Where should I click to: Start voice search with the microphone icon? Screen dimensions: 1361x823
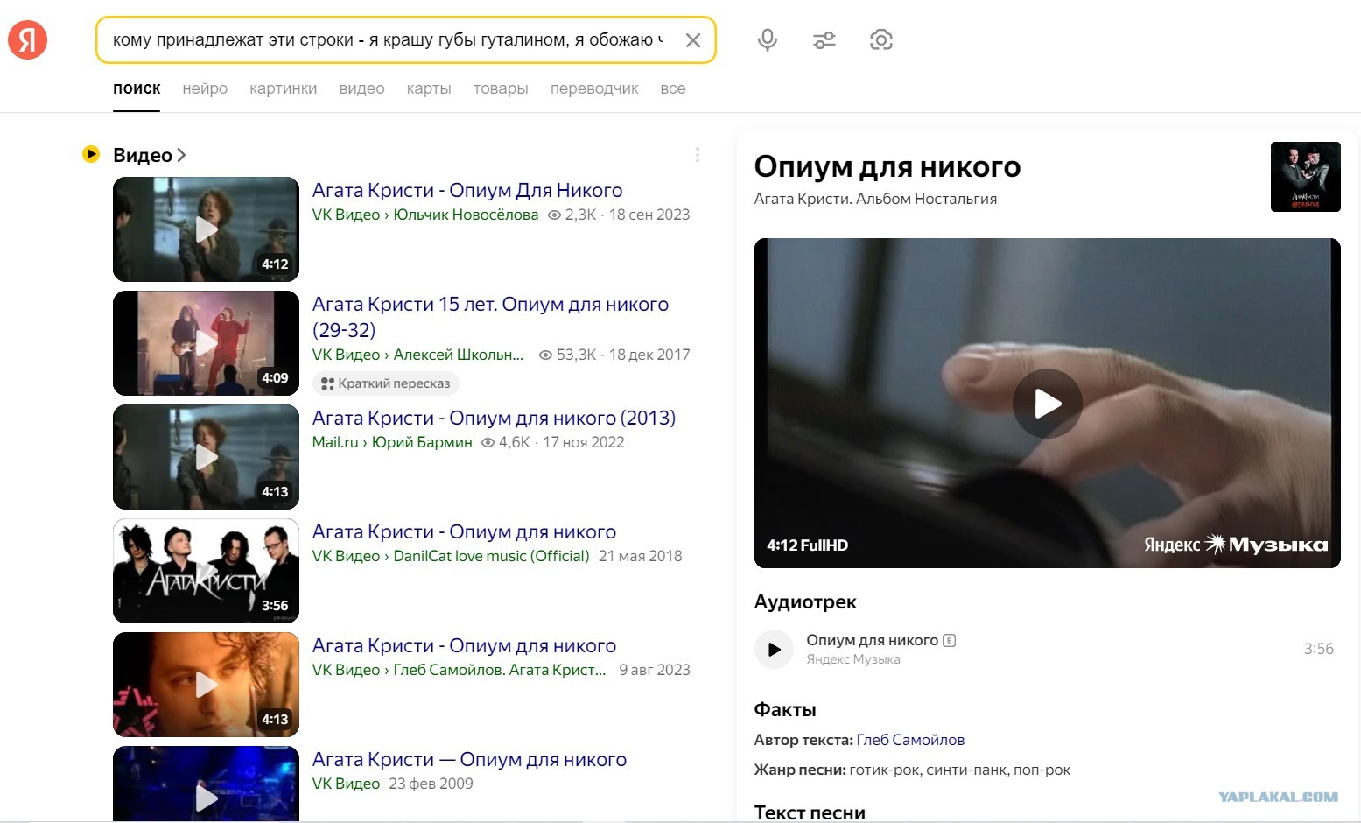[x=768, y=40]
